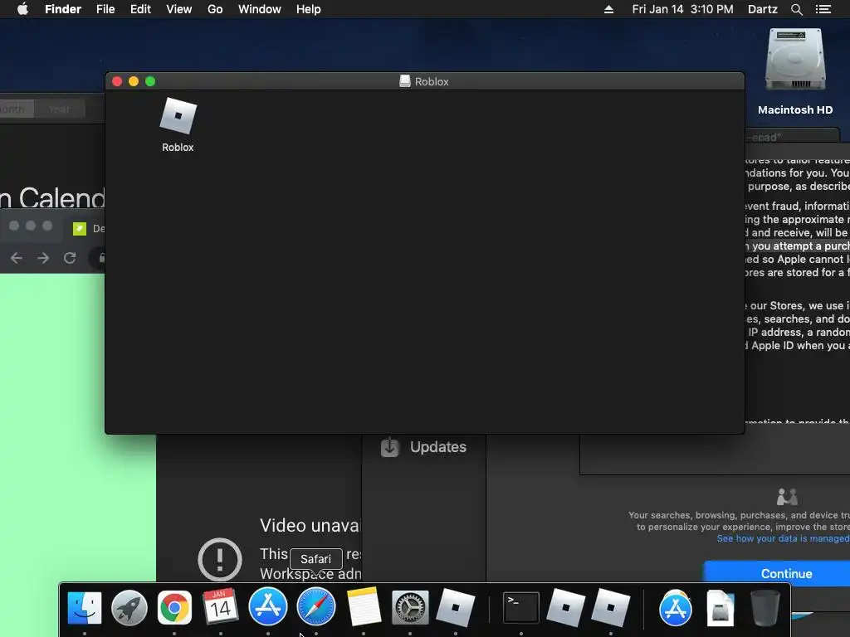The image size is (850, 637).
Task: Open Notification Center list icon
Action: tap(823, 9)
